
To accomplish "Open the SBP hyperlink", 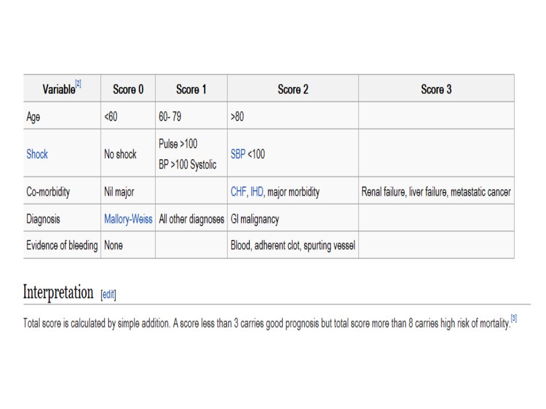I will coord(237,155).
